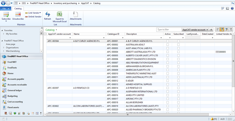Image resolution: width=235 pixels, height=121 pixels.
Task: Open Attachments from the ribbon
Action: (x=76, y=16)
